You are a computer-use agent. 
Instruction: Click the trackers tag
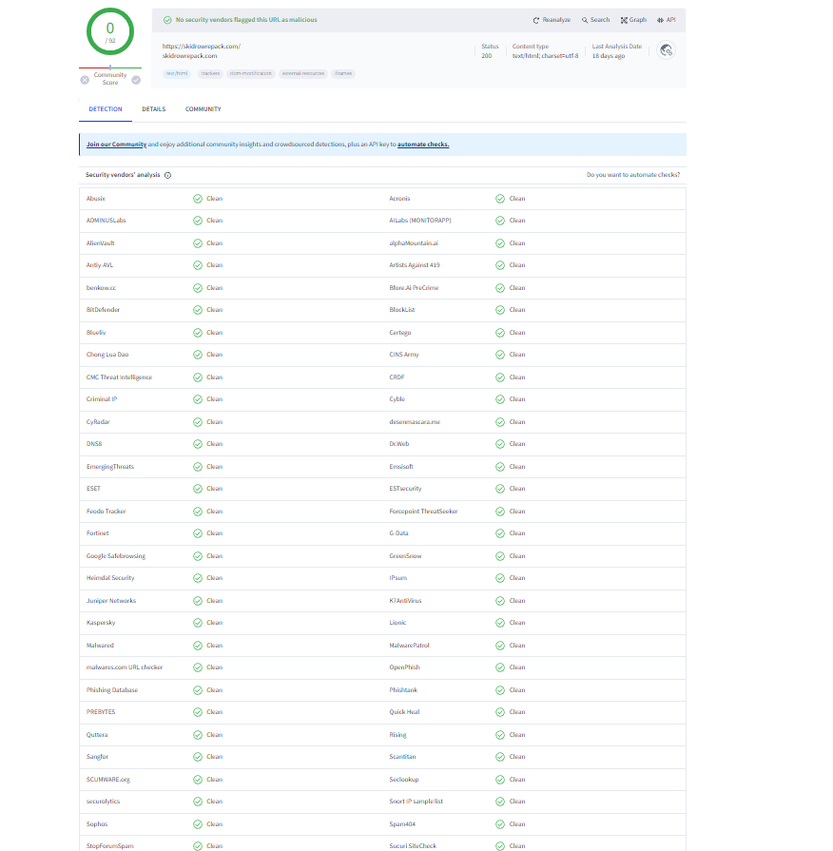coord(210,72)
